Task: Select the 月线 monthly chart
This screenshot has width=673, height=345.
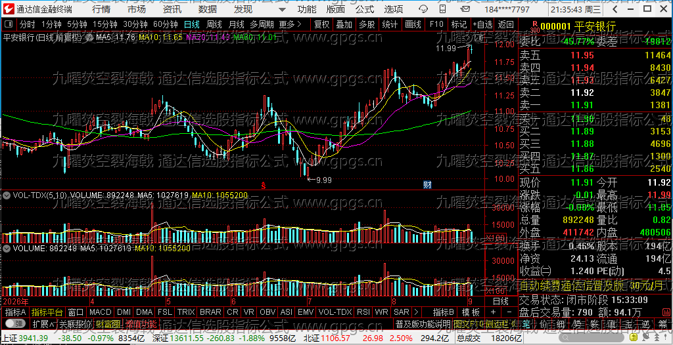Action: pos(236,25)
